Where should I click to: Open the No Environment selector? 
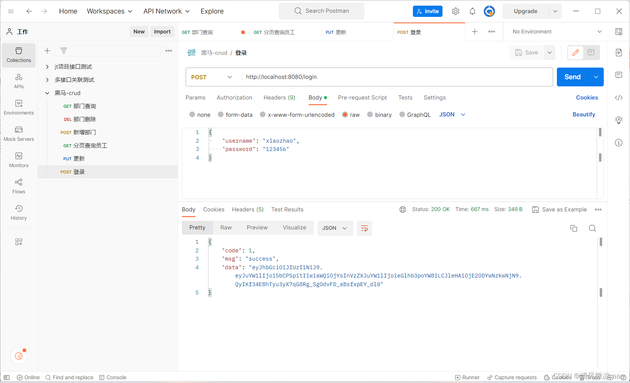coord(557,32)
